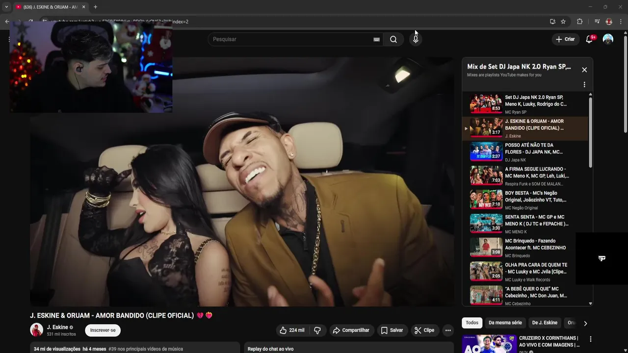Click the search magnifier button

coord(393,39)
